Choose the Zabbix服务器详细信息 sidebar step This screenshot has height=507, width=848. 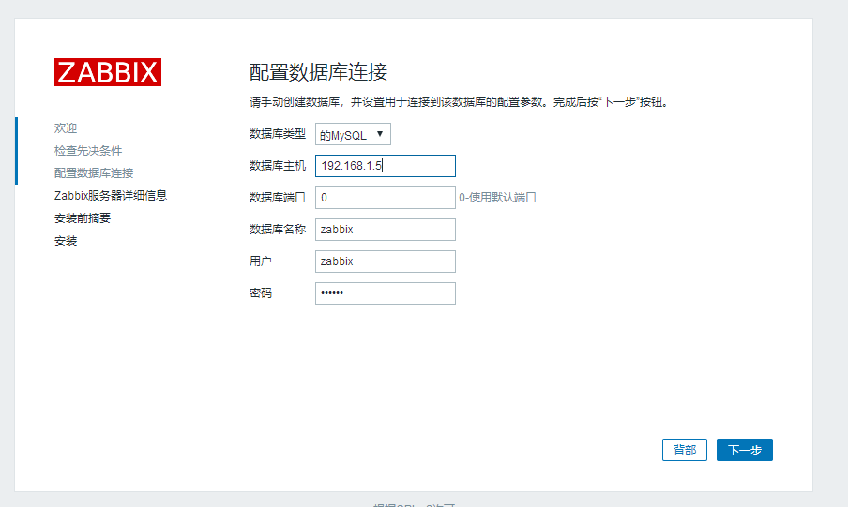111,196
